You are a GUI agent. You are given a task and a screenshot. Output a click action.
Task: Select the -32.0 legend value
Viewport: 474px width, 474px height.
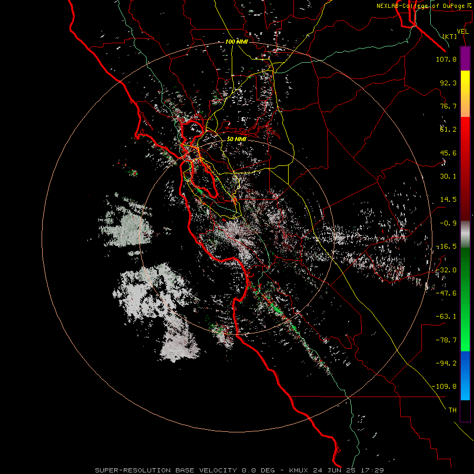[446, 270]
